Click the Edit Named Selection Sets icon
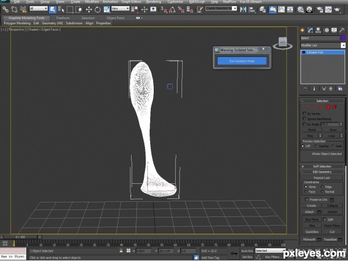The height and width of the screenshot is (261, 348). 200,9
